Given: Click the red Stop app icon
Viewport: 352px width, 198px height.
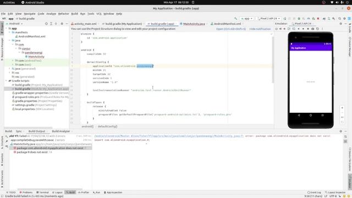Looking at the screenshot, I should (x=318, y=19).
